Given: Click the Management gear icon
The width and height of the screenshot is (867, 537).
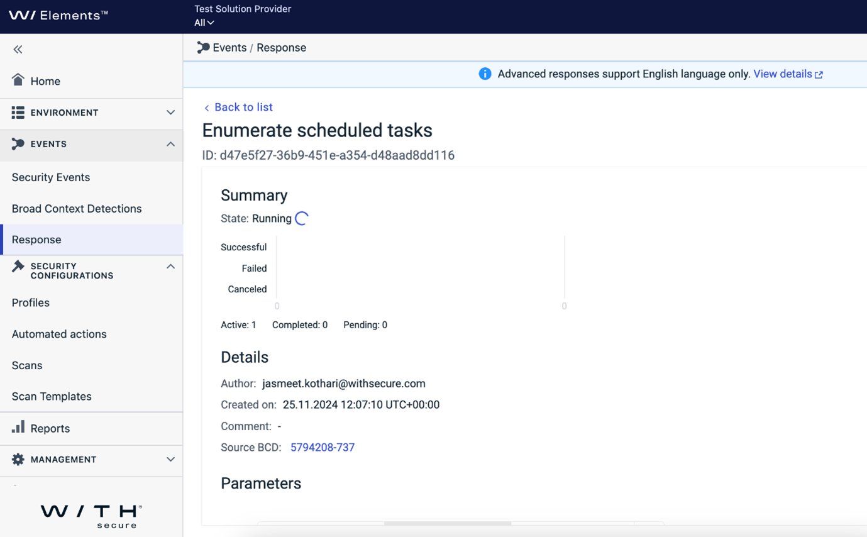Looking at the screenshot, I should click(x=18, y=460).
